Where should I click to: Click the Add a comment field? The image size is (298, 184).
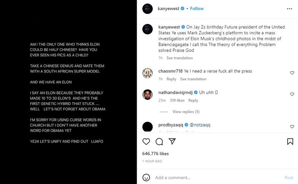(x=216, y=178)
